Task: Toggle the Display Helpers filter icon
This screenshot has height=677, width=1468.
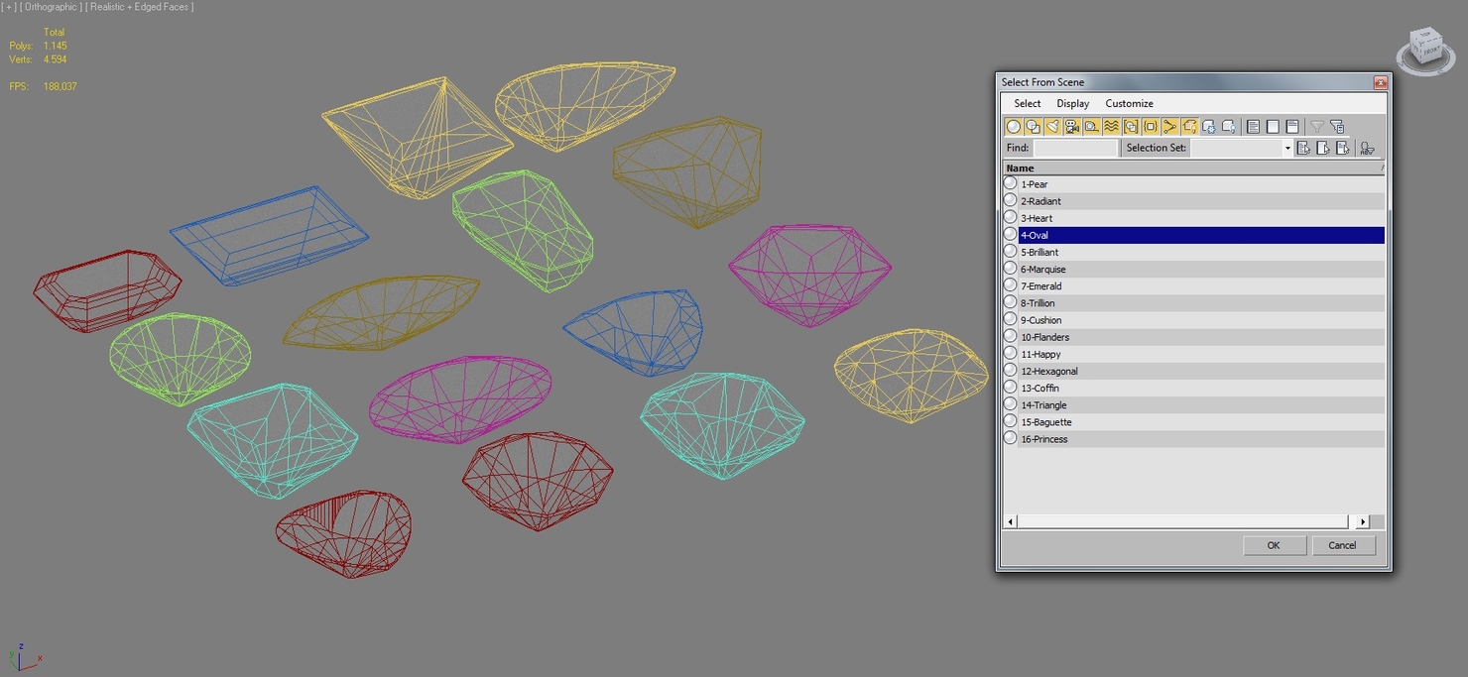Action: click(1092, 126)
